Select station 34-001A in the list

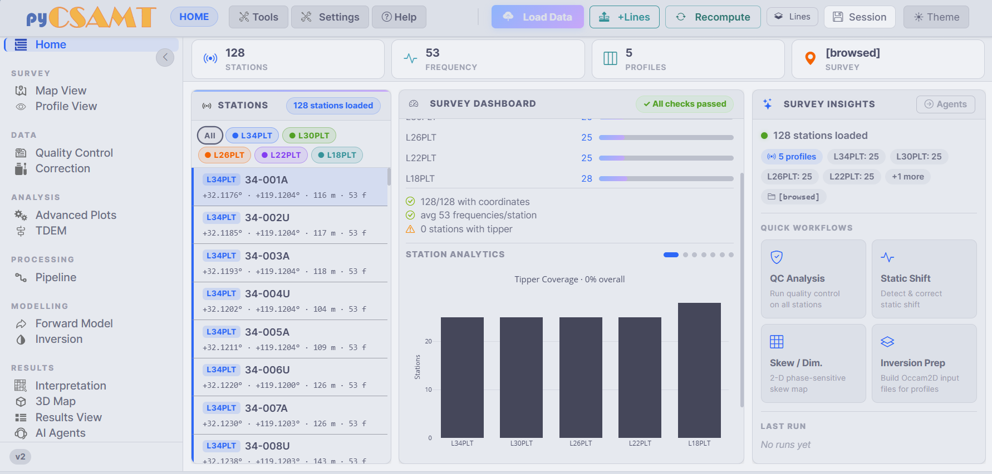290,187
